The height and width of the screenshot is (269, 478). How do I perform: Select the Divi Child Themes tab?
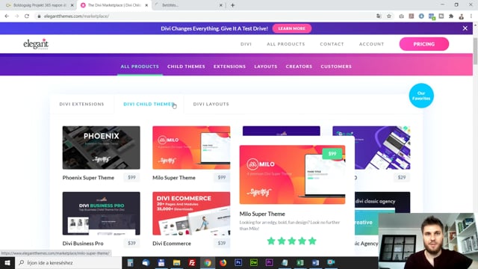click(149, 104)
